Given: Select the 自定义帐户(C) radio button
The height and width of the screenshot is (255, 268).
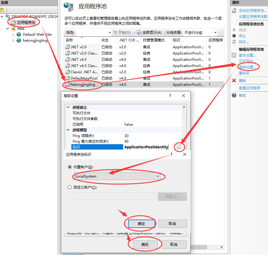Looking at the screenshot, I should 70,187.
